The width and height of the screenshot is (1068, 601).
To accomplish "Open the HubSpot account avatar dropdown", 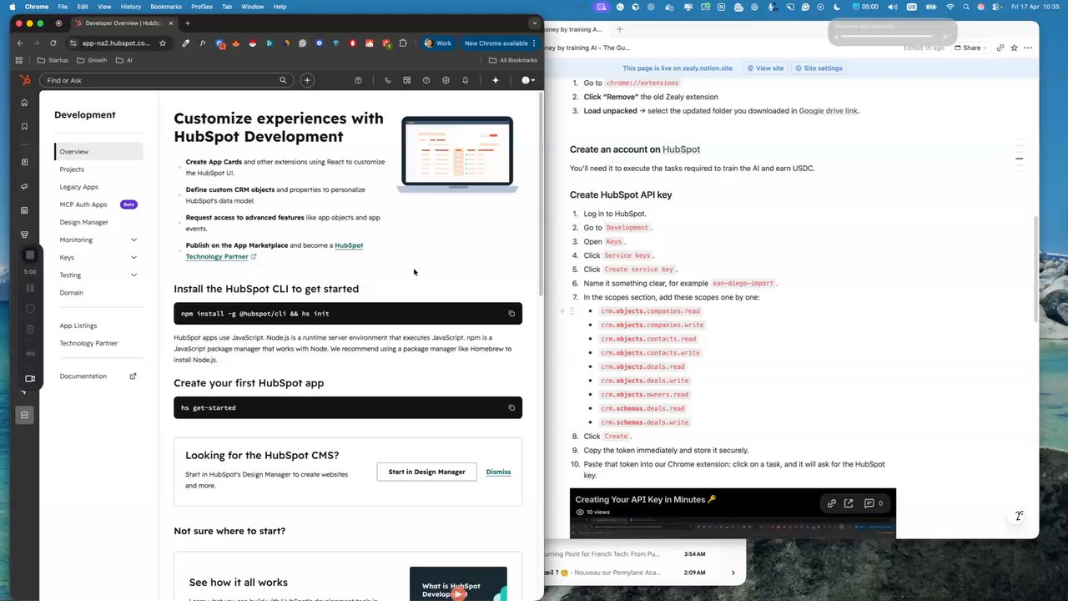I will pyautogui.click(x=529, y=80).
